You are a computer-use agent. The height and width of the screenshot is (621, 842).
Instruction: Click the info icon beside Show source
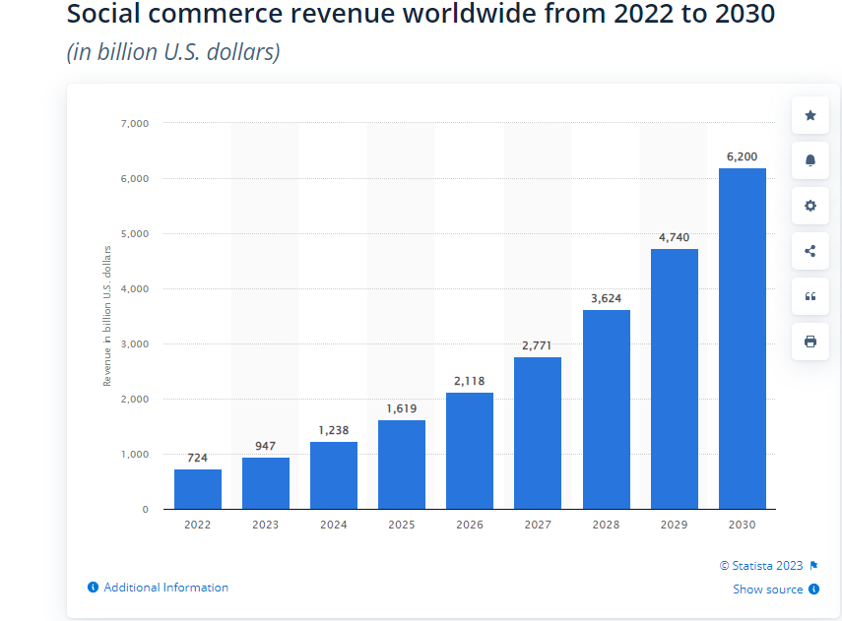coord(814,589)
